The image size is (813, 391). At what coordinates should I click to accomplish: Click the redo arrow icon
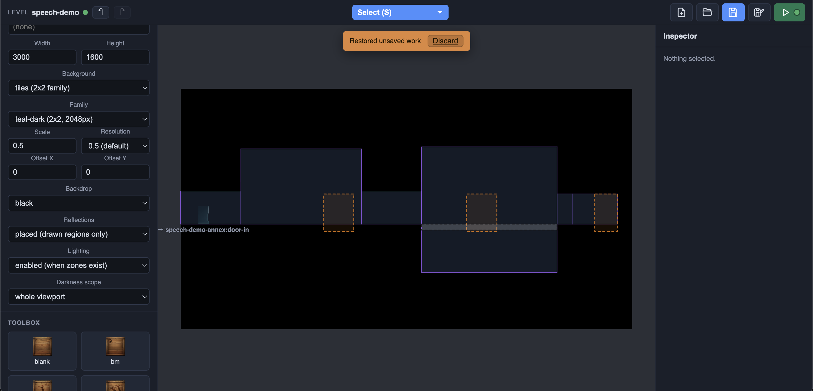(122, 12)
